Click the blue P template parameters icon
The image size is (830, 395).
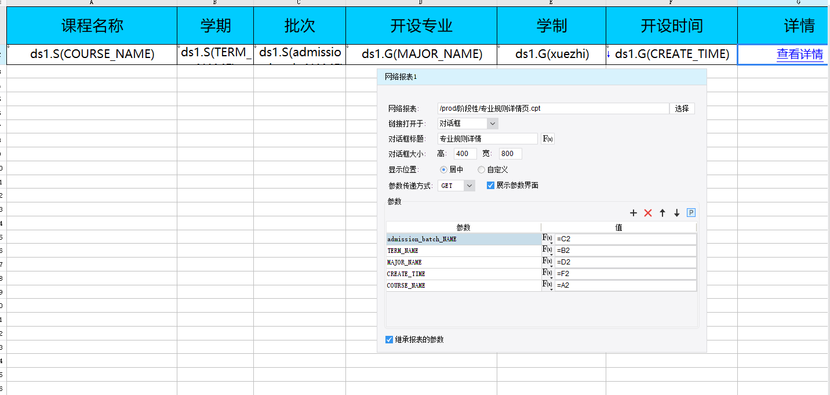click(x=691, y=213)
